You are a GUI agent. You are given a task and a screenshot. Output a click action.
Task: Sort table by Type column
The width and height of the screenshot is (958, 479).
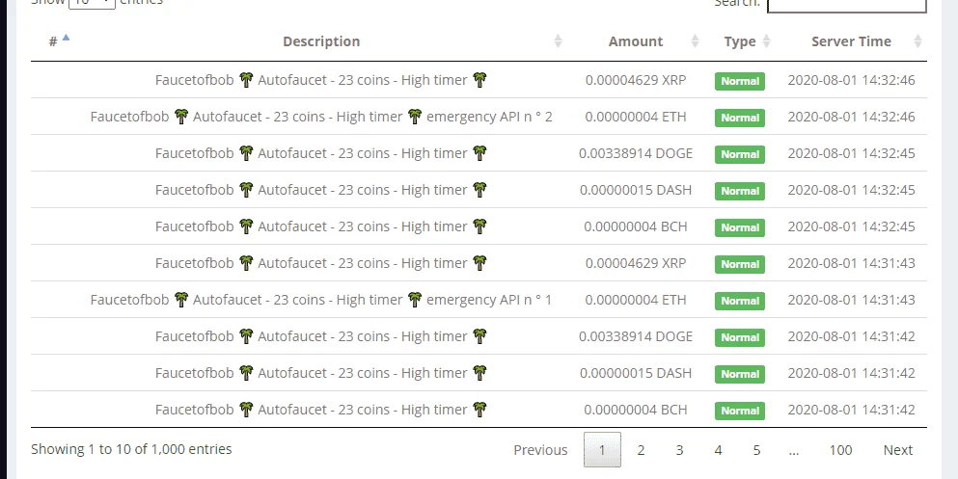pyautogui.click(x=767, y=41)
